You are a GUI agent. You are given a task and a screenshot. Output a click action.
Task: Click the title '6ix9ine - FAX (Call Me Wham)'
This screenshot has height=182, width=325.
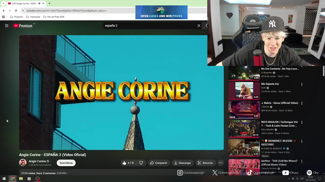point(280,163)
